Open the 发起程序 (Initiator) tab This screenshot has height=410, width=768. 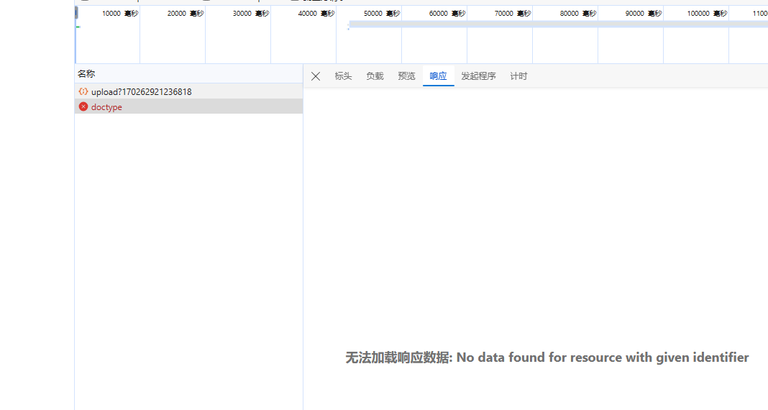tap(478, 76)
